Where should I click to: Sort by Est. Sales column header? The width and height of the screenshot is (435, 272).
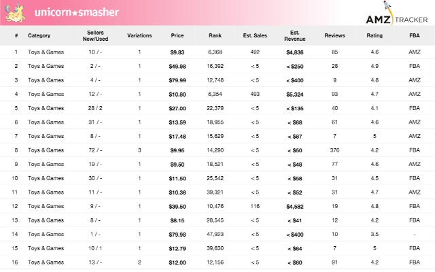tap(255, 35)
